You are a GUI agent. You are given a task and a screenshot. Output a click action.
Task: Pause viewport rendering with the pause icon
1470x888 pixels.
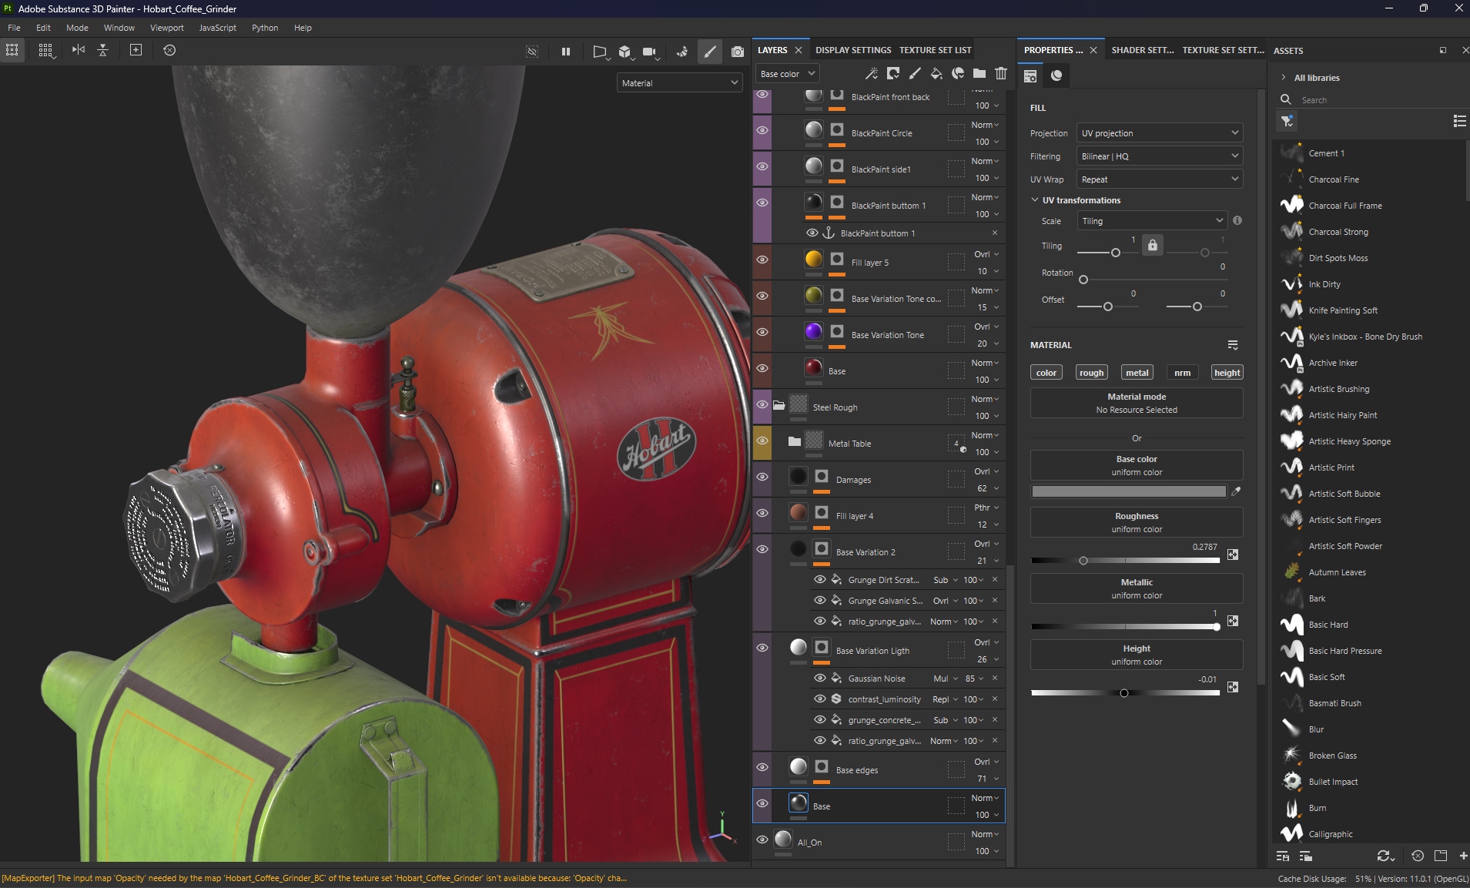tap(566, 52)
